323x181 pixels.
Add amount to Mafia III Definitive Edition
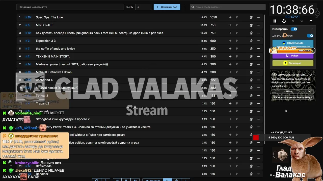[x=230, y=72]
